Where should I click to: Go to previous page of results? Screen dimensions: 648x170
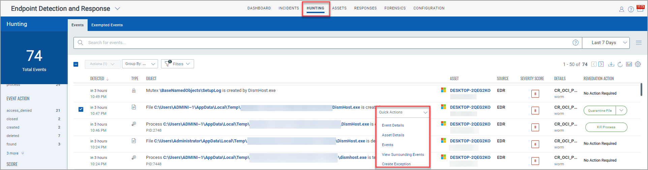pos(594,64)
